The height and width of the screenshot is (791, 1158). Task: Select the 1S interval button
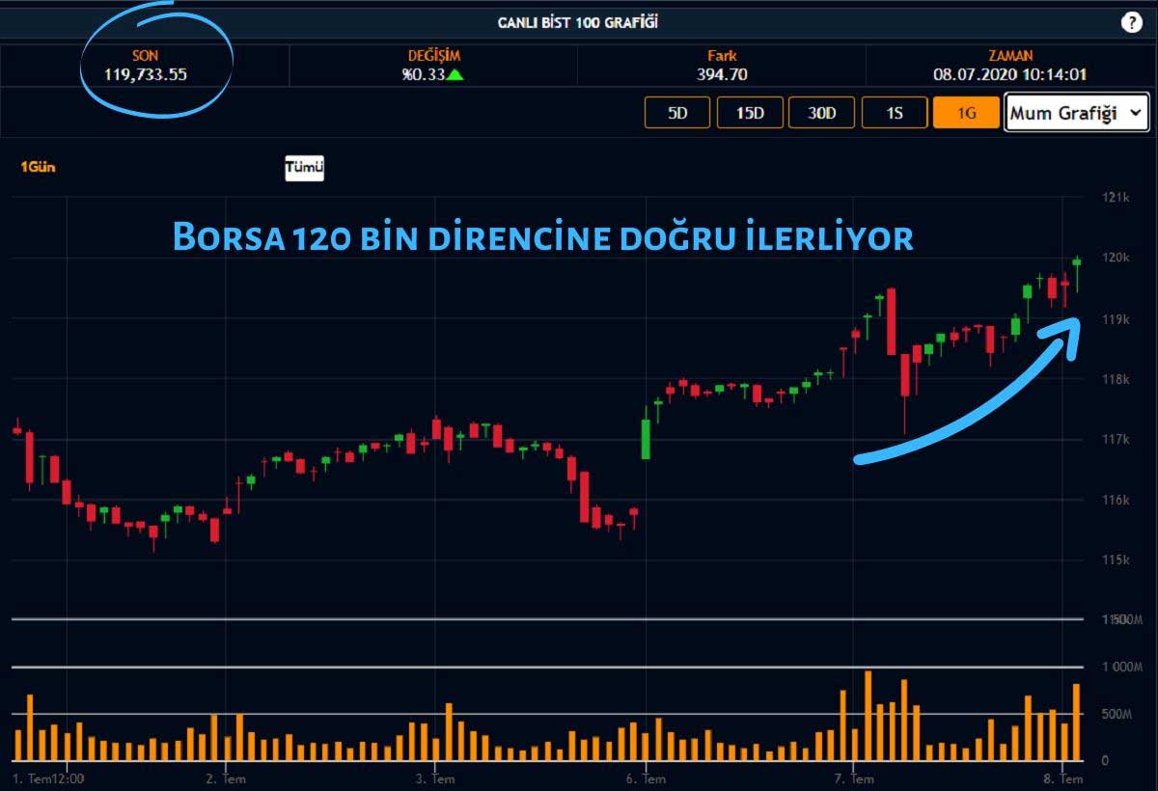(895, 113)
